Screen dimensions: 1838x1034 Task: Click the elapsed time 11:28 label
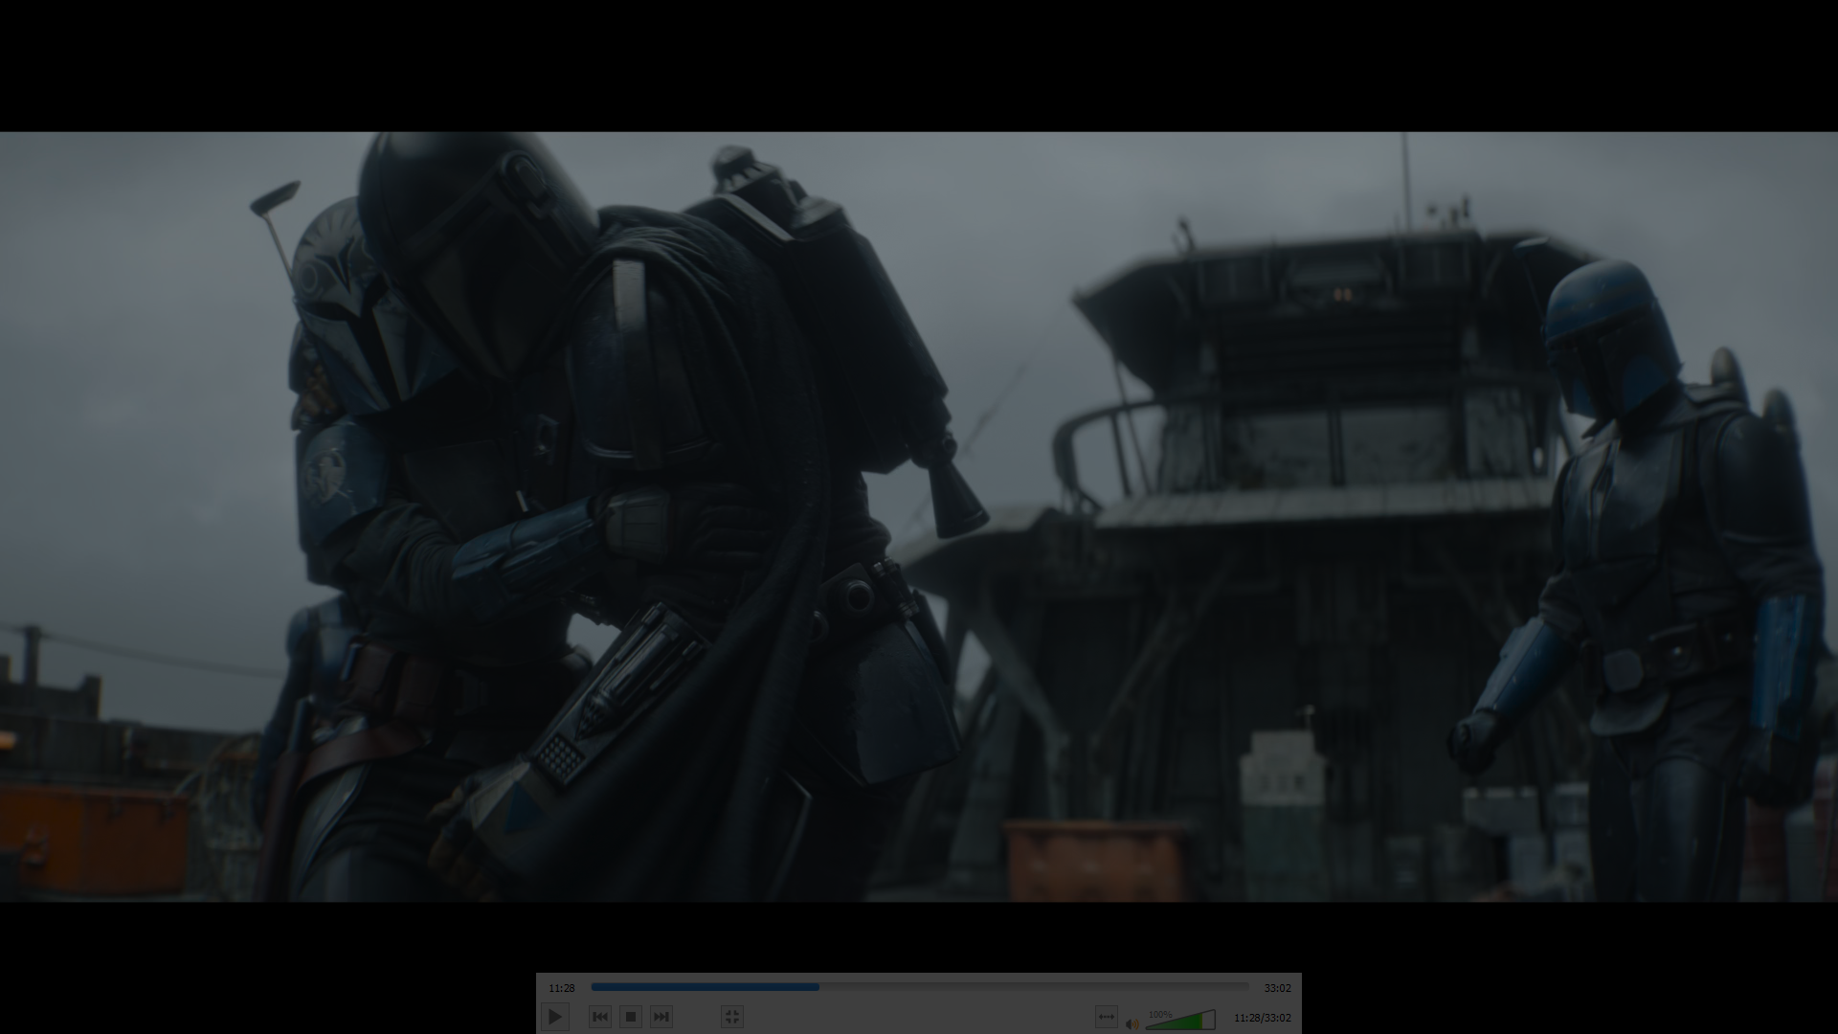[x=562, y=988]
